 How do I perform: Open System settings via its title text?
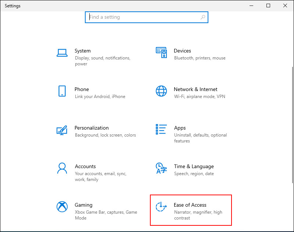tap(82, 51)
